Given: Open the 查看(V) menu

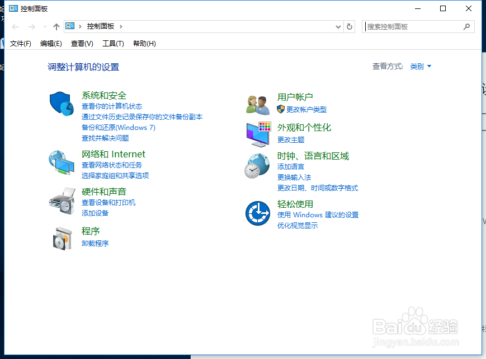Looking at the screenshot, I should point(83,43).
